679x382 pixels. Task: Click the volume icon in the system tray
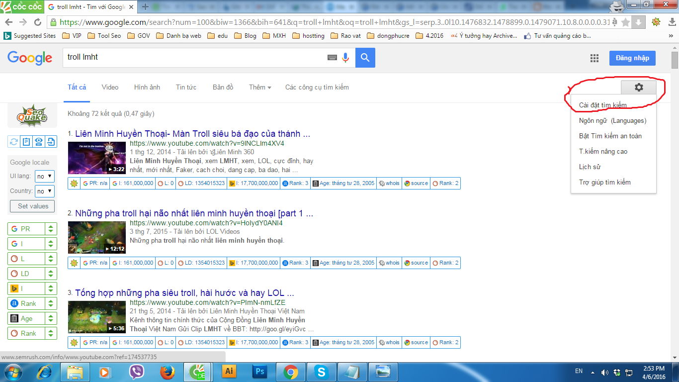[x=604, y=372]
